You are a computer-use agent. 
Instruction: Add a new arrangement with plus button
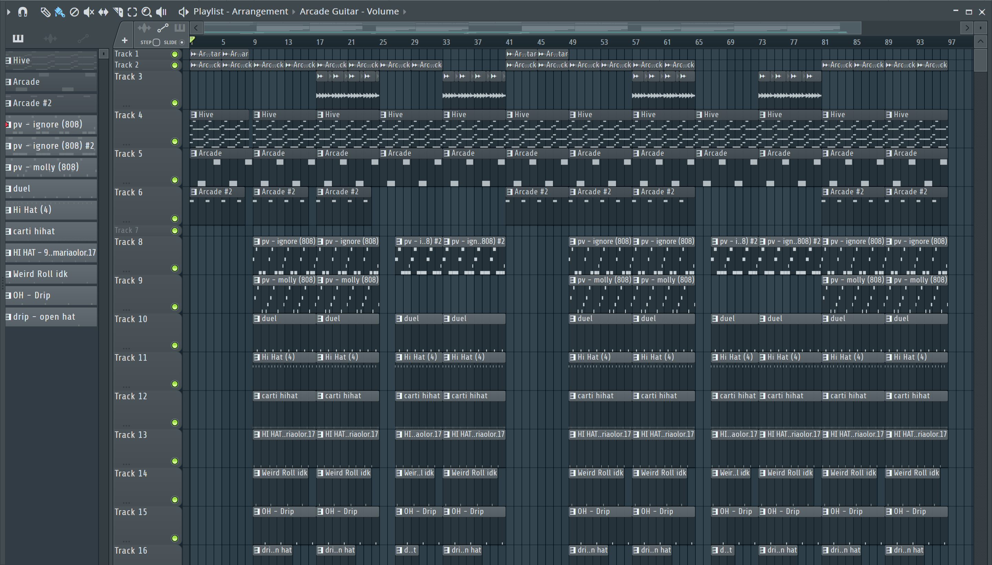point(125,40)
